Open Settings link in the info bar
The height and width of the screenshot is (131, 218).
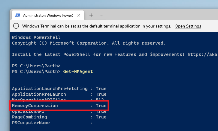[188, 26]
